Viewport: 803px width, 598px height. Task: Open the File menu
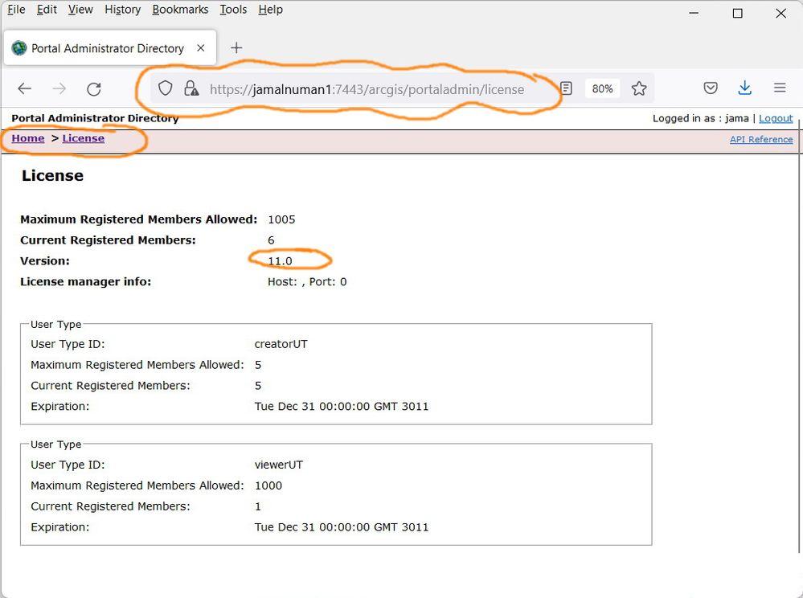(x=16, y=10)
